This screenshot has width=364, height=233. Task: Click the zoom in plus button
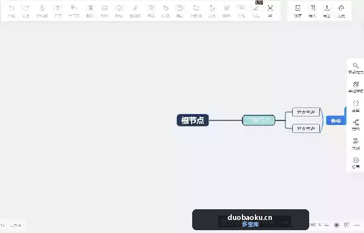tap(327, 225)
